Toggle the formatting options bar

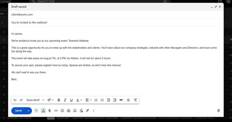click(x=43, y=111)
